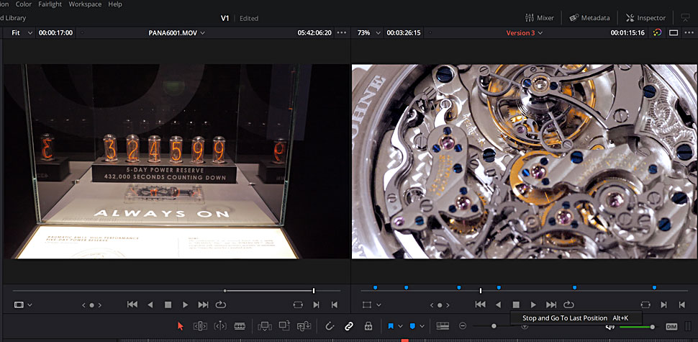Add a marker with blue Marker icon
698x342 pixels.
click(412, 326)
